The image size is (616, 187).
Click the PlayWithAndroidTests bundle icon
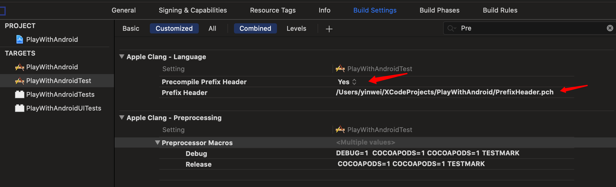pyautogui.click(x=20, y=94)
